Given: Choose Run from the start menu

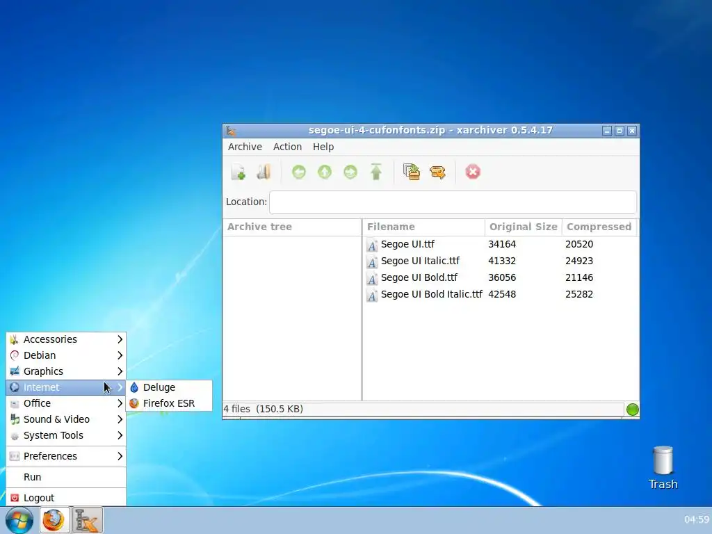Looking at the screenshot, I should [x=66, y=477].
